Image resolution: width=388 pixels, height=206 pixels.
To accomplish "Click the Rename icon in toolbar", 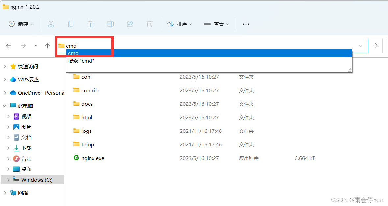I will point(110,24).
